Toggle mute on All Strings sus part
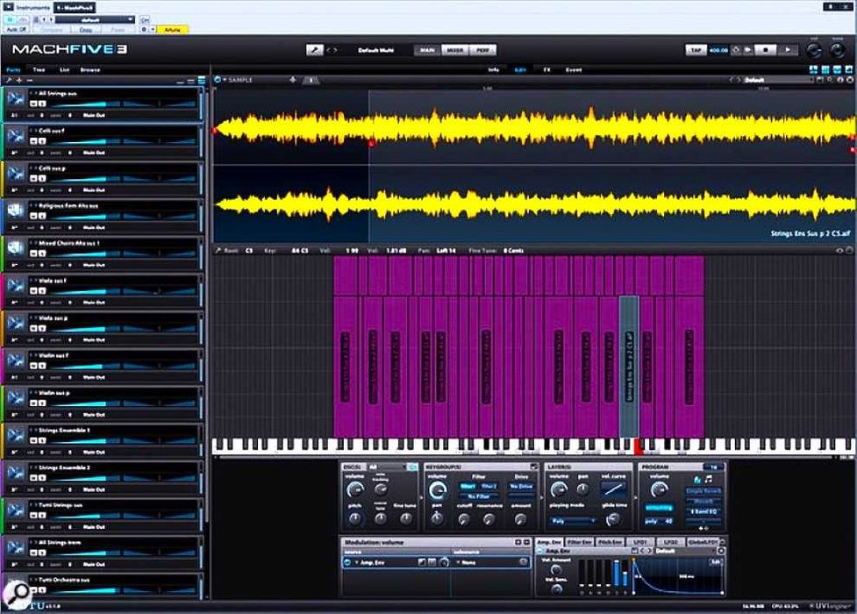 33,104
